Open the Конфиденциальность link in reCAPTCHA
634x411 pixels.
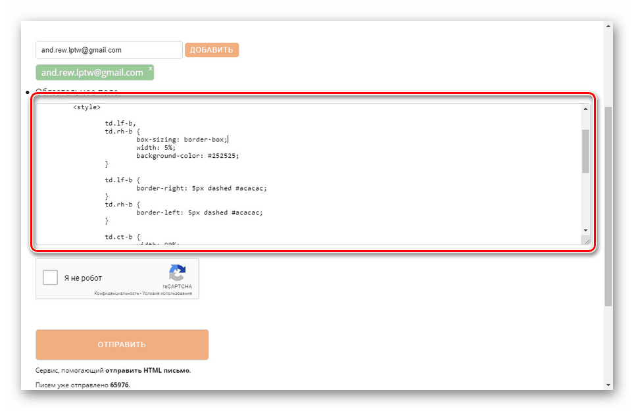click(116, 293)
